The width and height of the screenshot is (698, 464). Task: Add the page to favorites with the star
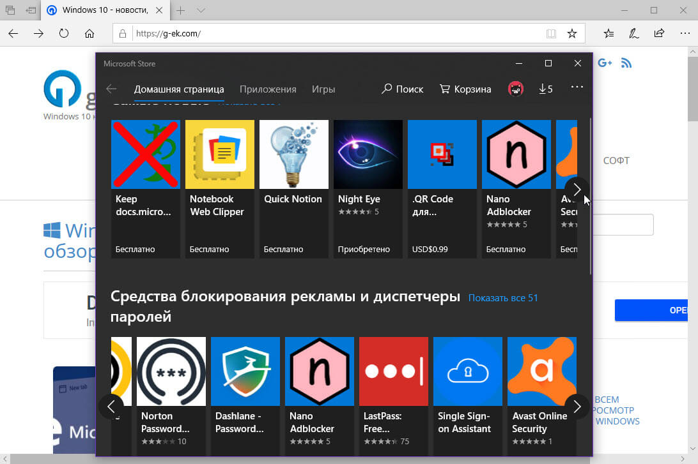click(573, 33)
